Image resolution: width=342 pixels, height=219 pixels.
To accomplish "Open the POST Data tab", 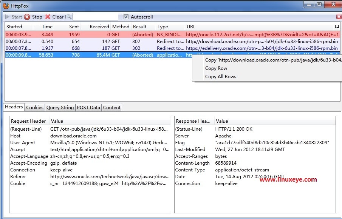I will [x=88, y=108].
